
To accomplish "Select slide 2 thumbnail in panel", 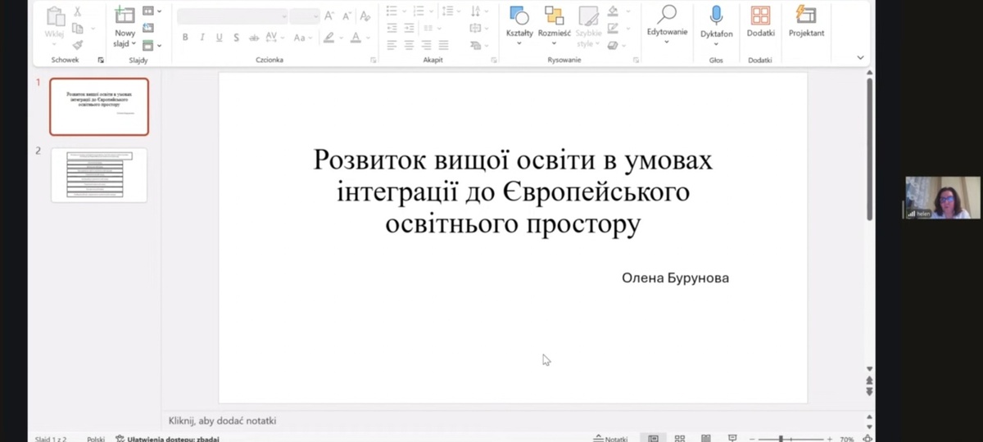I will point(99,174).
